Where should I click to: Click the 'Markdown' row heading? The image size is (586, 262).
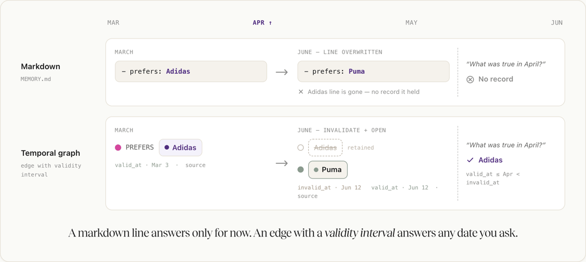tap(40, 67)
